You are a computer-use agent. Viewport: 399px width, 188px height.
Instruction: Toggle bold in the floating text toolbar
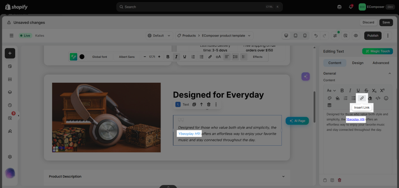point(168,57)
